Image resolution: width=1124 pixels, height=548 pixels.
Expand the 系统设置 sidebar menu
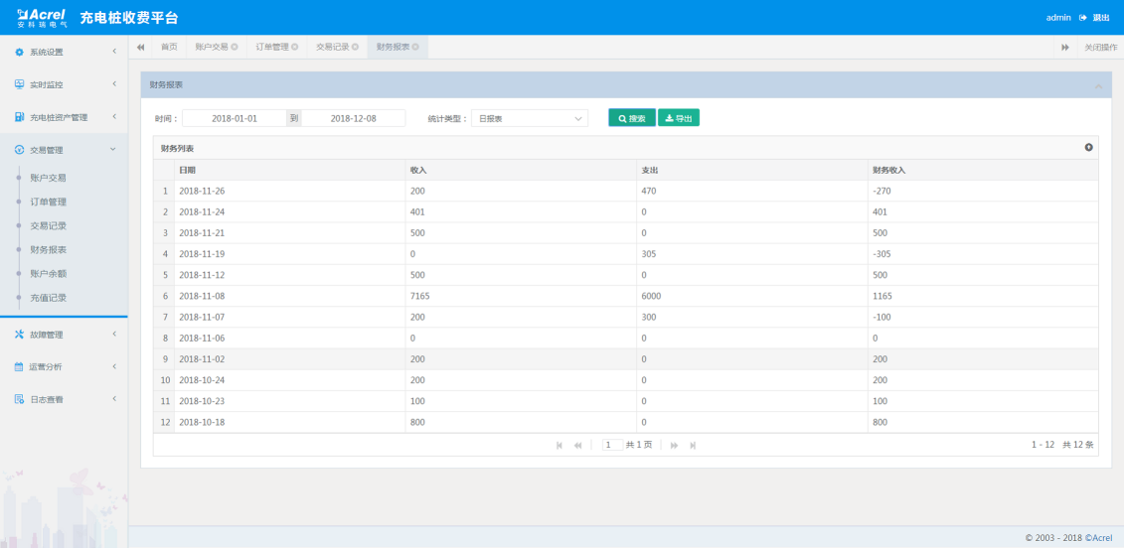pyautogui.click(x=64, y=52)
